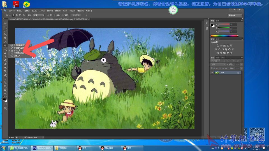Select the Rectangular Marquee tool

[5, 27]
